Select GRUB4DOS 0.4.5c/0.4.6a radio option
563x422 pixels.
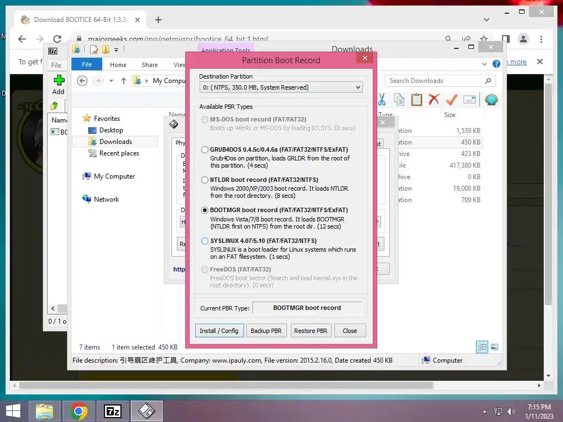(x=205, y=149)
